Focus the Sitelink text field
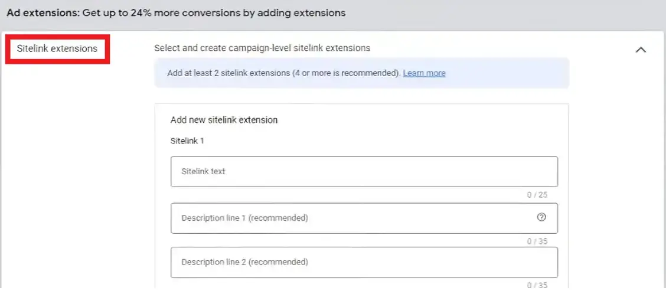The image size is (666, 294). coord(364,172)
